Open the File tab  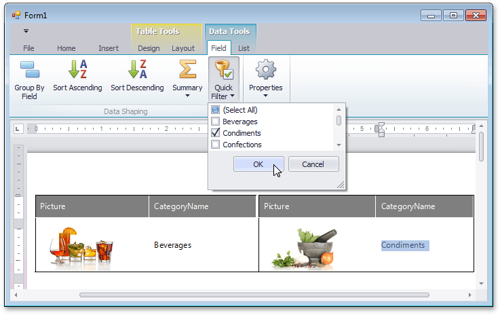(28, 48)
